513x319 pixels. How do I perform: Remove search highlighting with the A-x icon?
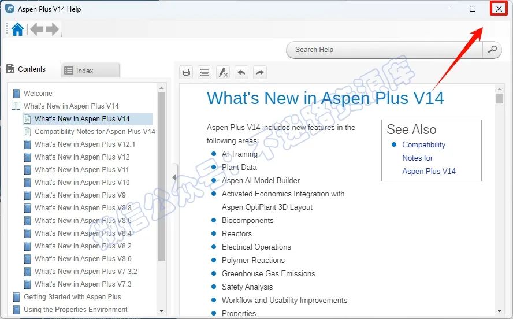click(223, 72)
